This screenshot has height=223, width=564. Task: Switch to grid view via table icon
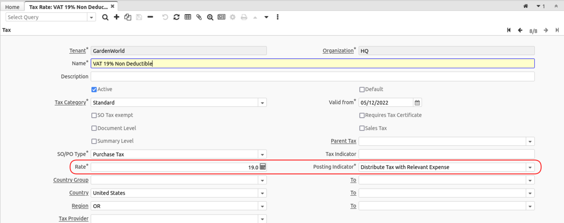coord(188,17)
